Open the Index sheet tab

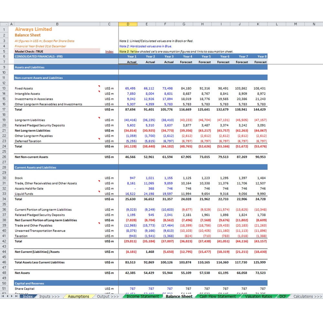(x=28, y=297)
